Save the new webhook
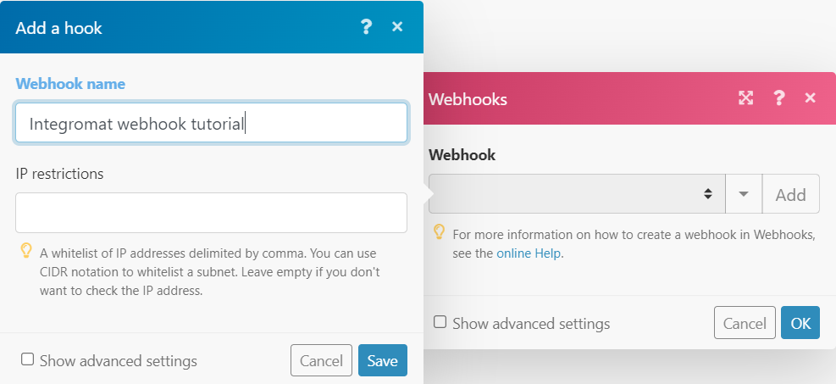This screenshot has height=384, width=836. [x=382, y=360]
